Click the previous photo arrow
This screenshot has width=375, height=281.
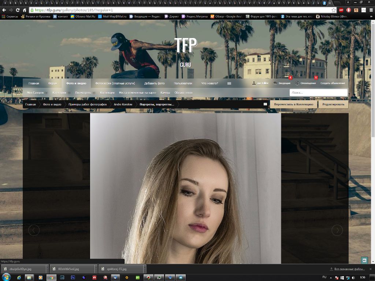(34, 230)
